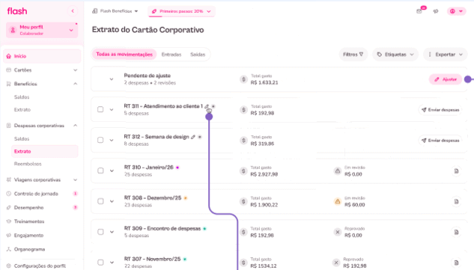The width and height of the screenshot is (474, 270).
Task: Expand the Pendente de ajuste row
Action: click(112, 79)
